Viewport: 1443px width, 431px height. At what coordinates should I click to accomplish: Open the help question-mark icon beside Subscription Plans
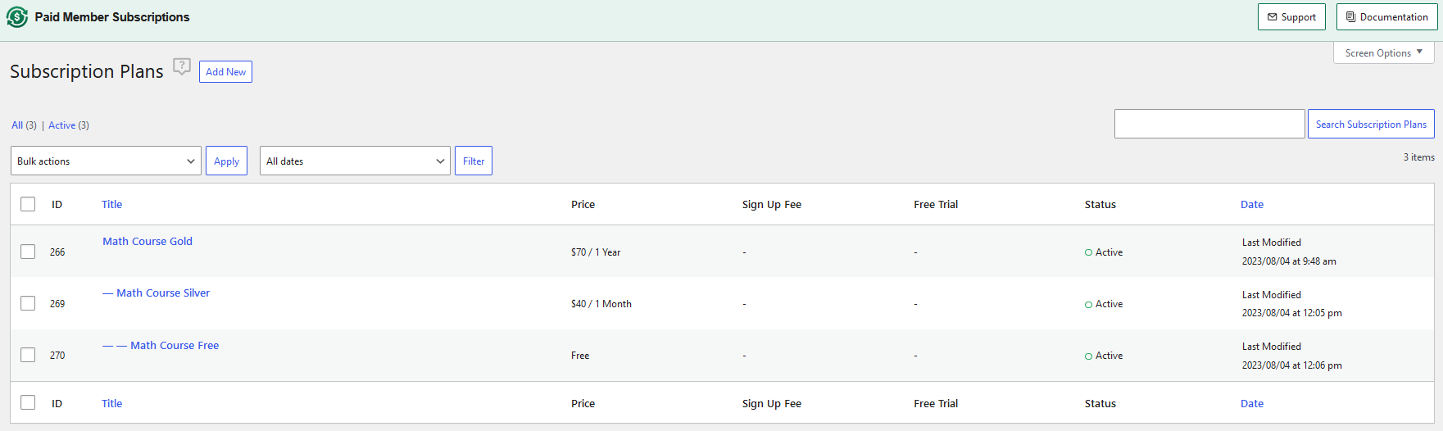click(182, 67)
